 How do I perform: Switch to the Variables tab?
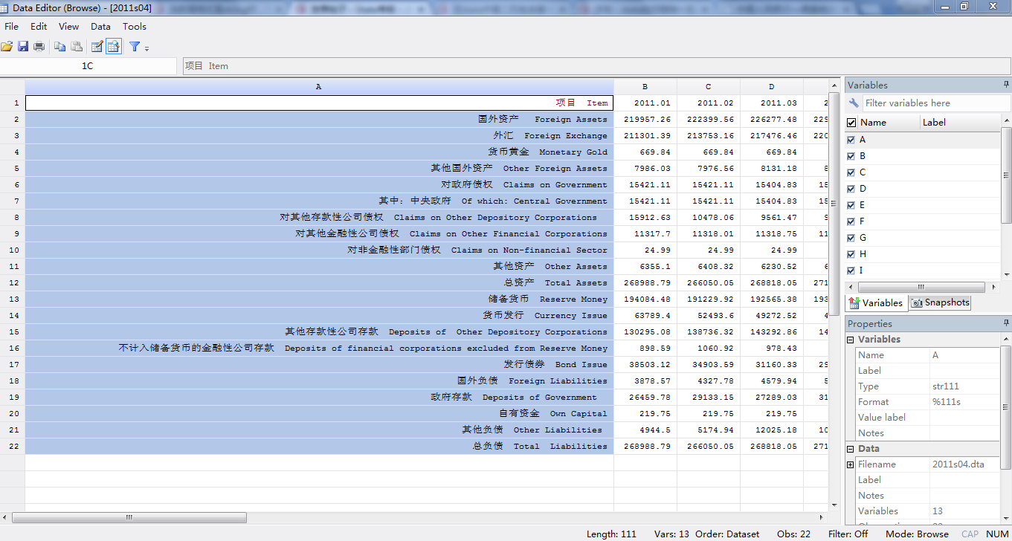point(876,302)
